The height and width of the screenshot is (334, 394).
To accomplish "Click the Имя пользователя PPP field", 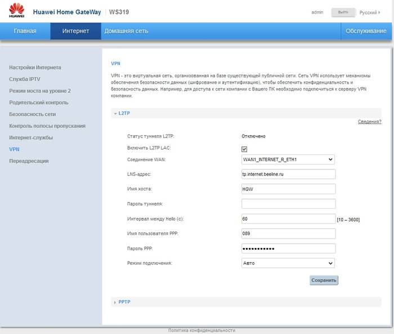I will pos(287,233).
